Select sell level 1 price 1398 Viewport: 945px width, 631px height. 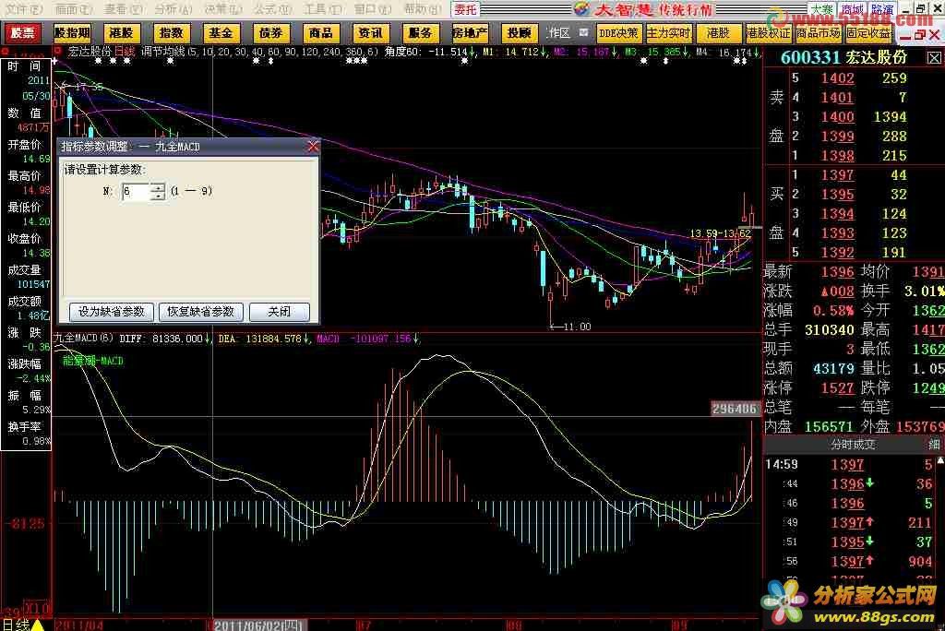(x=838, y=156)
